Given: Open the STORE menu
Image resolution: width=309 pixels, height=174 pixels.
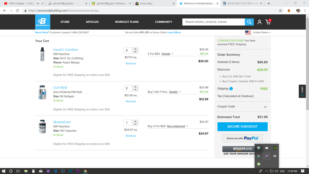Looking at the screenshot, I should pos(65,22).
